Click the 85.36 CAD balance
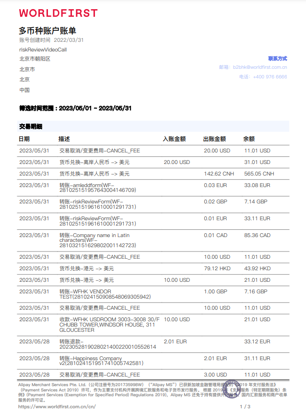 [x=258, y=235]
